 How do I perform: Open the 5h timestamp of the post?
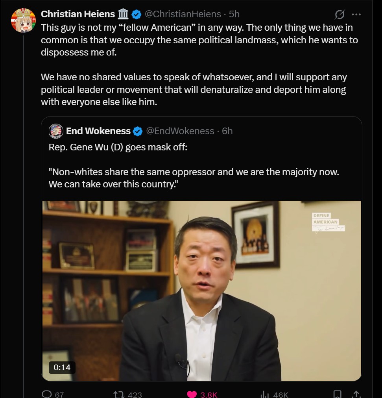[234, 14]
